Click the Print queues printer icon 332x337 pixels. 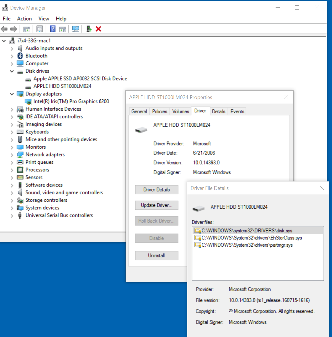[x=20, y=162]
